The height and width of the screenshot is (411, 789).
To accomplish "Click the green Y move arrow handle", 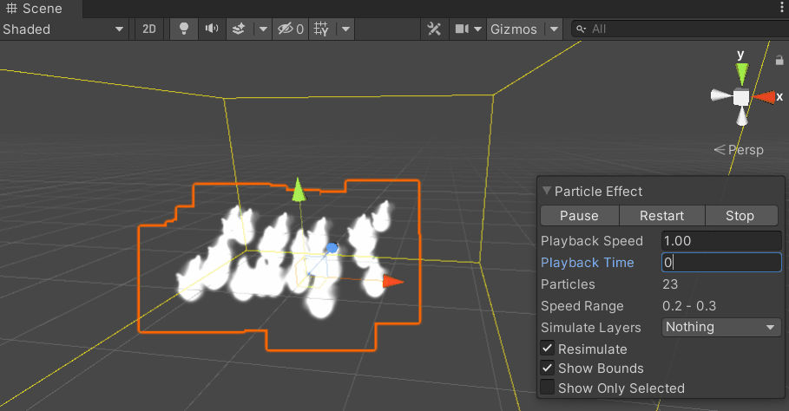I will point(299,190).
